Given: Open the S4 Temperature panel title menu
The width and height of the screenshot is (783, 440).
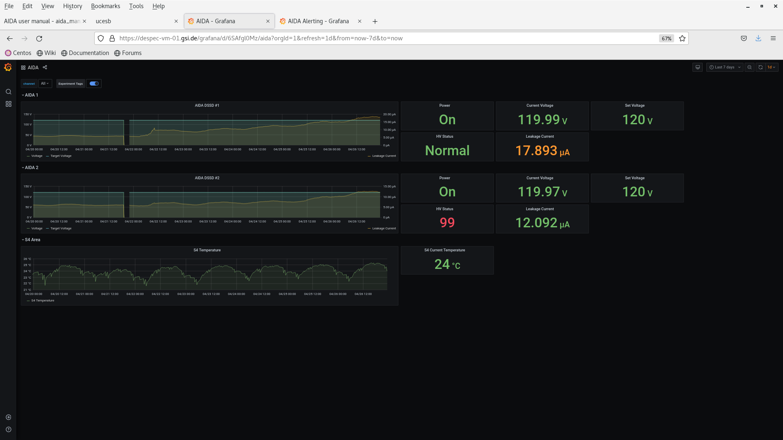Looking at the screenshot, I should tap(207, 250).
